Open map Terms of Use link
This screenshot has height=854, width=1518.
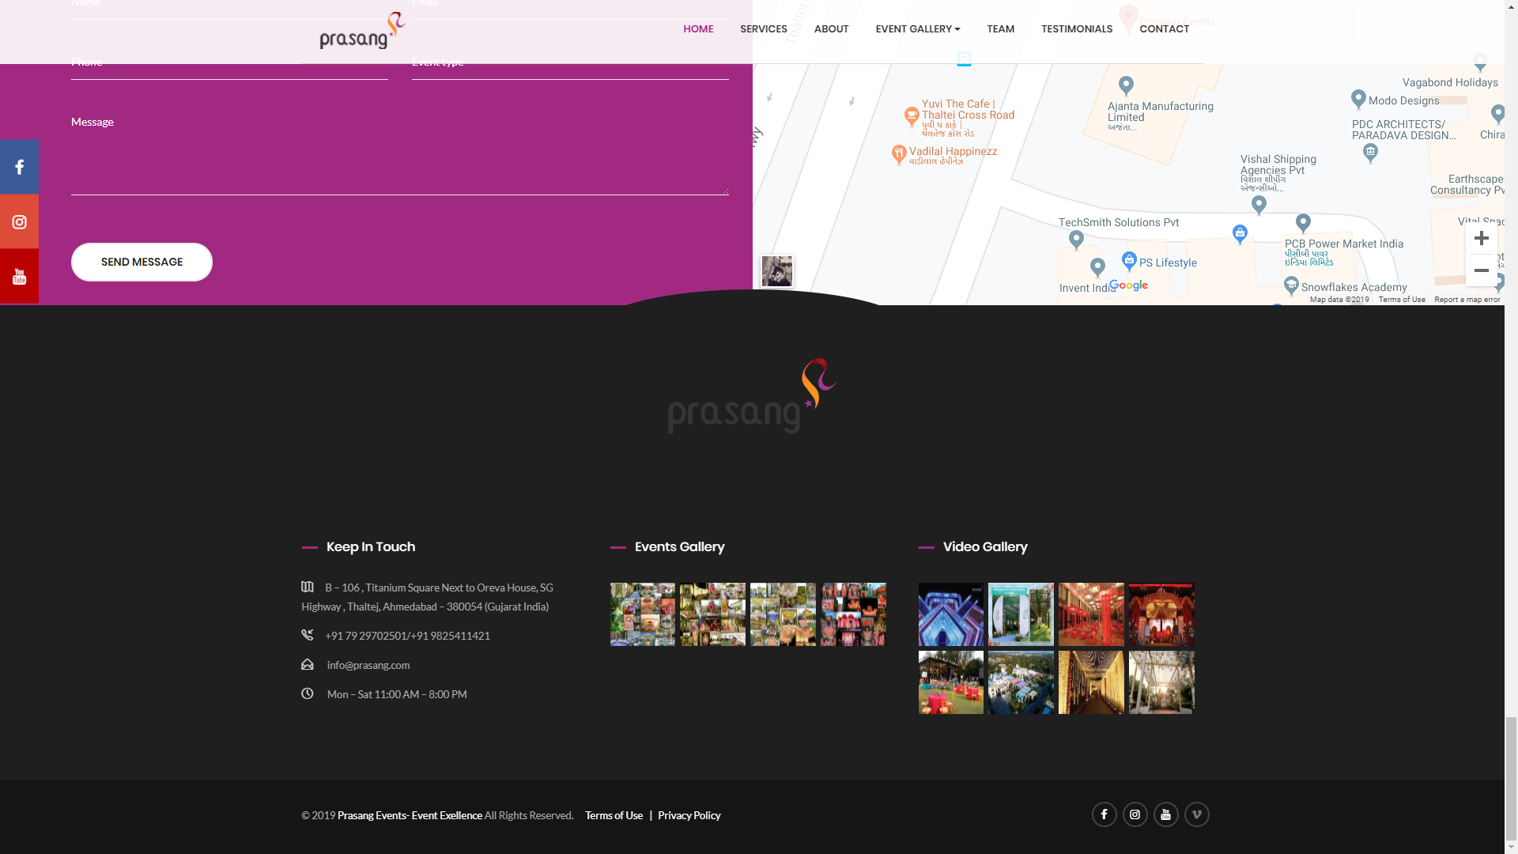click(x=1402, y=300)
